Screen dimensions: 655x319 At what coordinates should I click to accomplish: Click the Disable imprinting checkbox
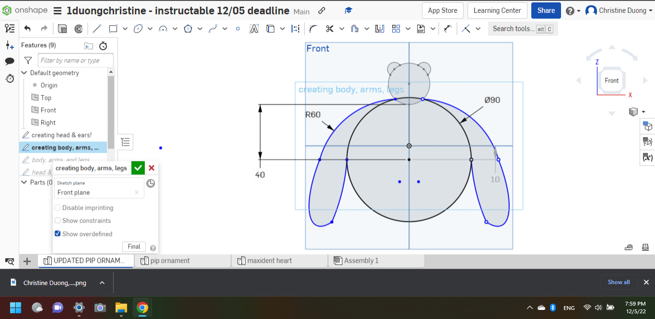point(58,208)
